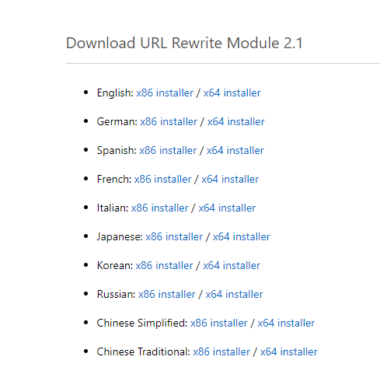The width and height of the screenshot is (380, 381).
Task: Select the Italian x86 installer link
Action: click(x=159, y=208)
